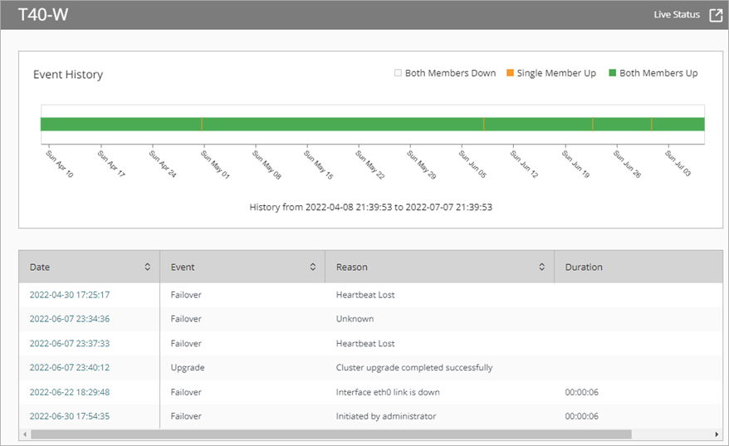Click the Duration column header
This screenshot has width=729, height=446.
pyautogui.click(x=584, y=267)
